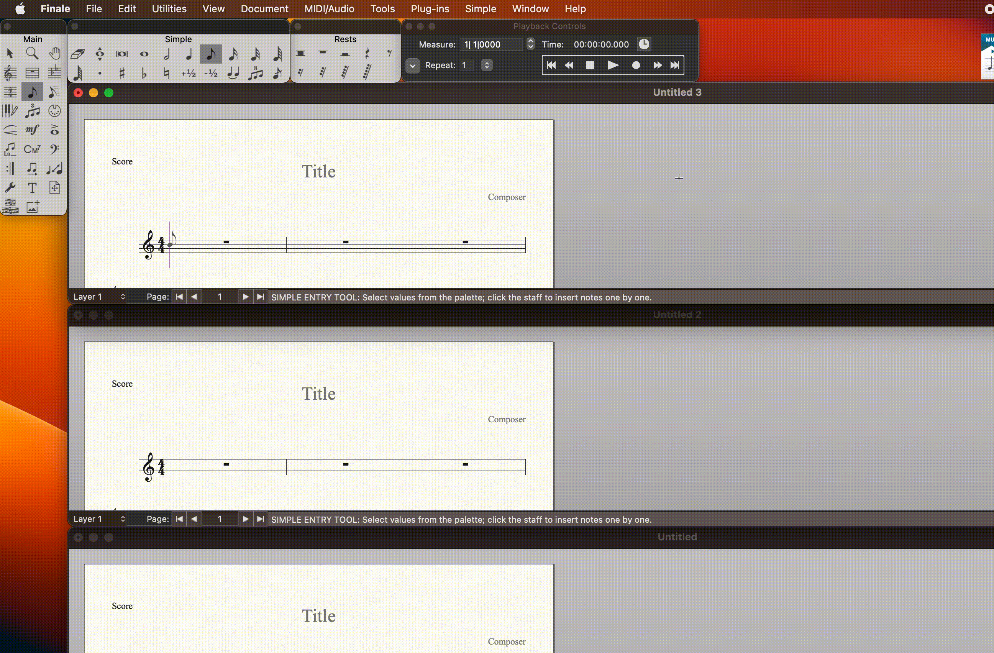
Task: Toggle the Tie tool in Simple palette
Action: pos(233,74)
